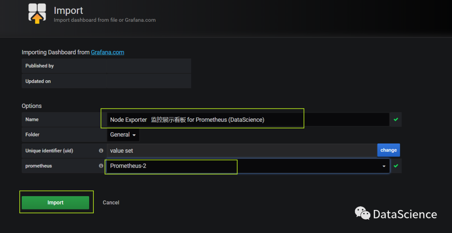
Task: Click the uid field showing value set
Action: (x=241, y=151)
